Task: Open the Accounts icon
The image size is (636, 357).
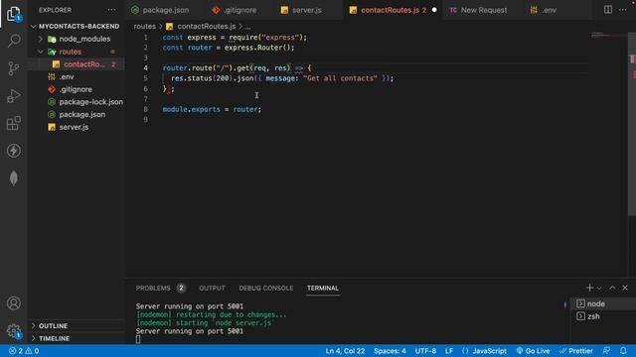Action: [13, 303]
